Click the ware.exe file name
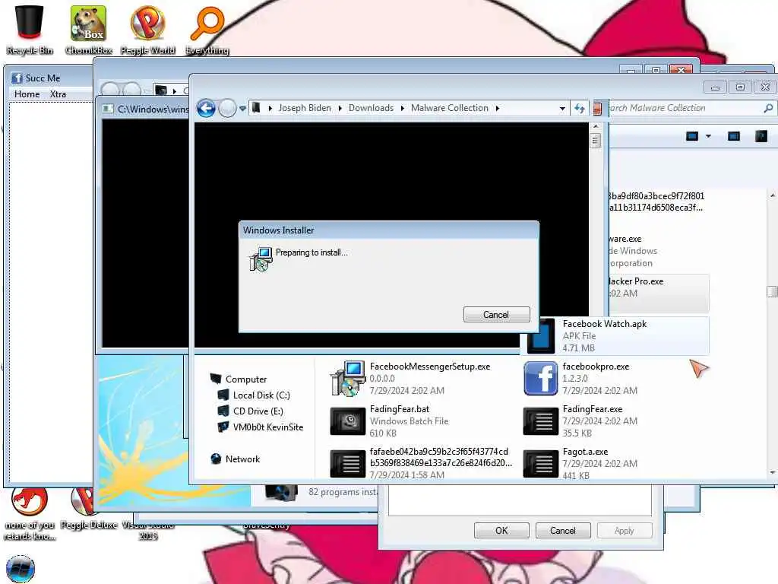 [x=625, y=239]
